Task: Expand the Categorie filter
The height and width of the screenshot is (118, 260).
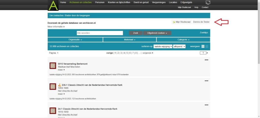Action: 183,40
